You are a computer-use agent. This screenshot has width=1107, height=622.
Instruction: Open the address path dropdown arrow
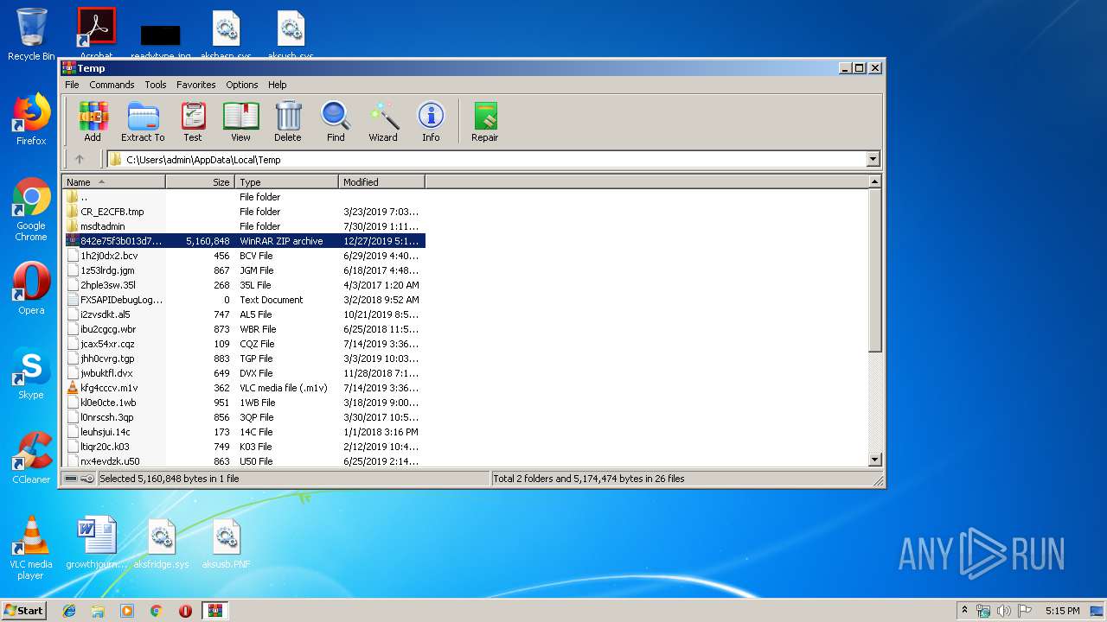point(873,159)
